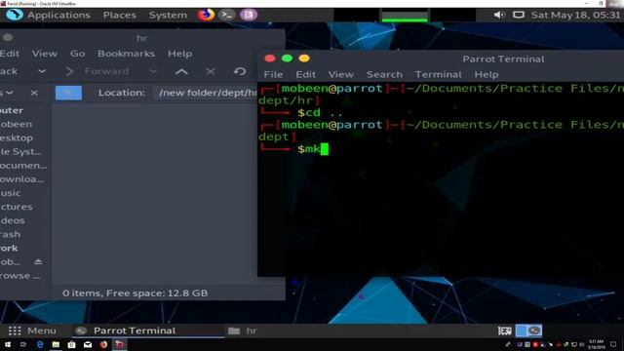
Task: Select Desktop in the file manager sidebar
Action: (x=17, y=137)
